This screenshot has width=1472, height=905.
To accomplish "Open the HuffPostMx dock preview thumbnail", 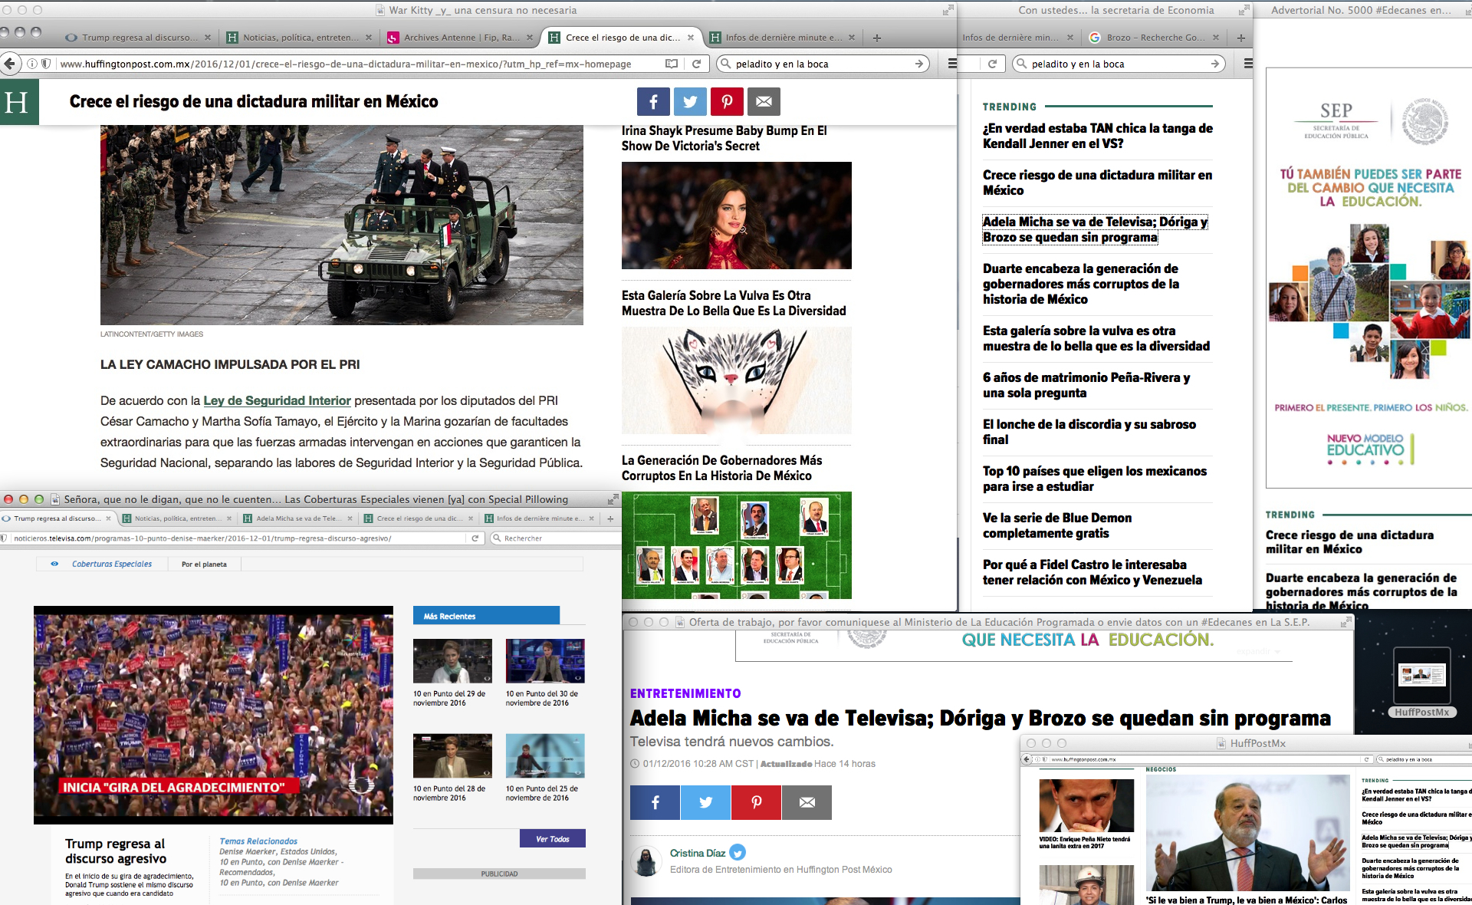I will [x=1421, y=676].
